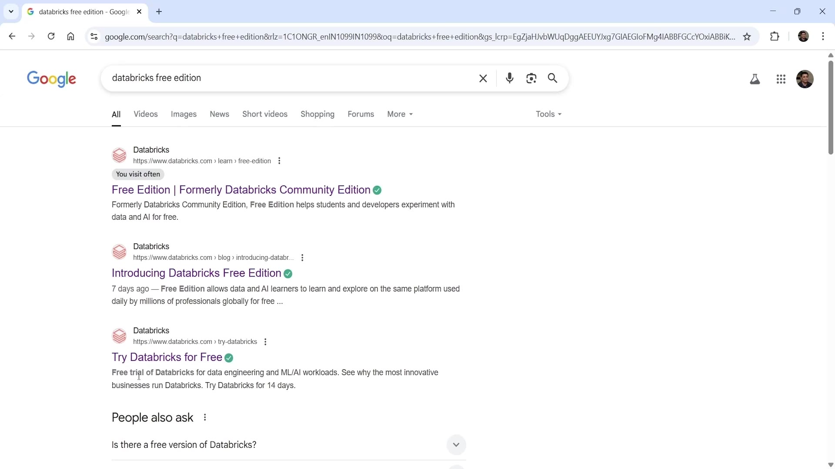Switch to the Videos tab
The width and height of the screenshot is (835, 469).
click(x=146, y=115)
